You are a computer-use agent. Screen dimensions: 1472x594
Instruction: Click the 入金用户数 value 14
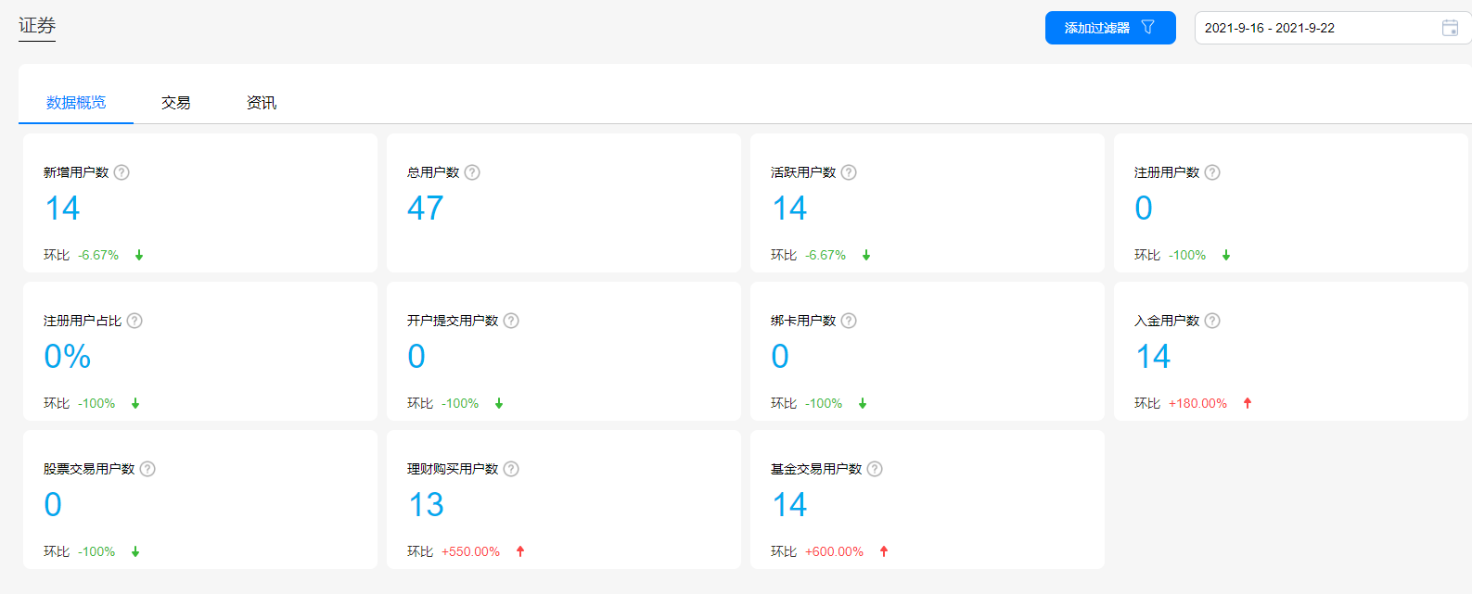(1153, 357)
